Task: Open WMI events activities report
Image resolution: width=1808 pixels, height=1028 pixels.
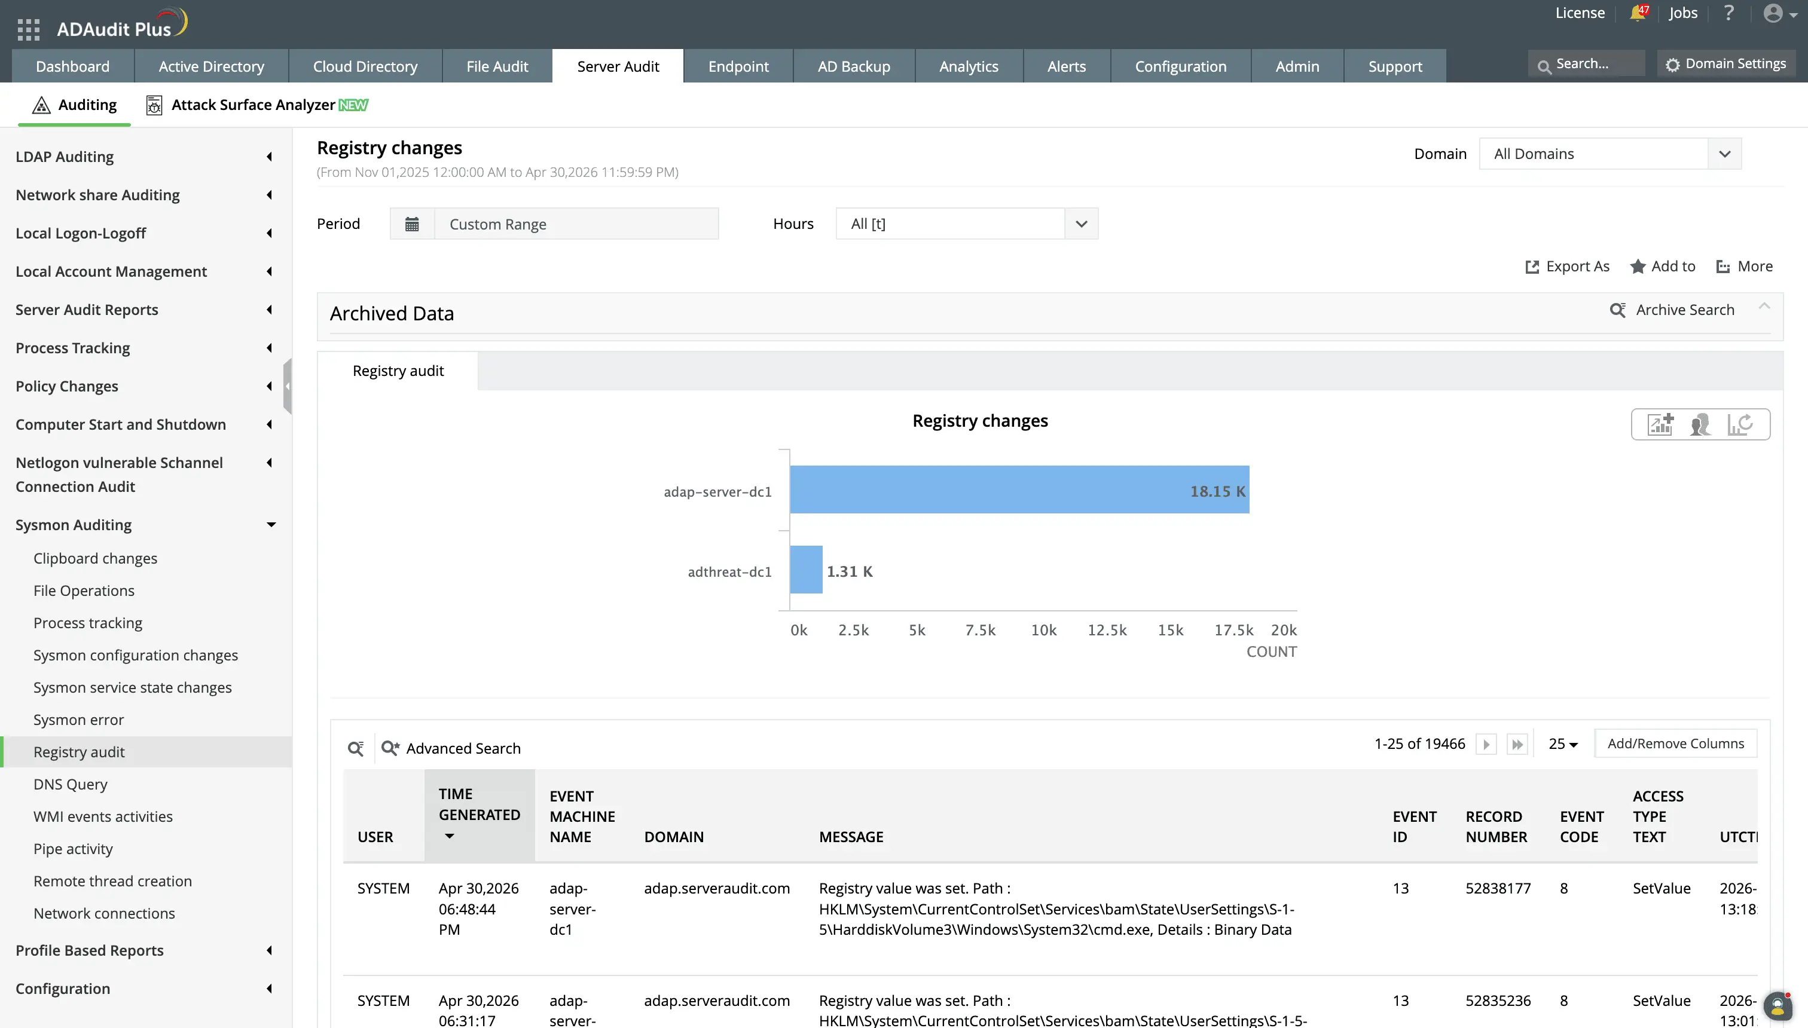Action: coord(103,817)
